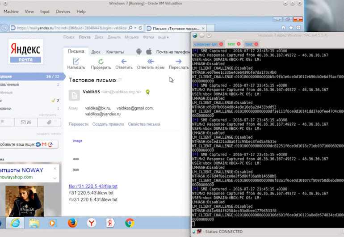Launch Firefox from the taskbar

(x=72, y=223)
